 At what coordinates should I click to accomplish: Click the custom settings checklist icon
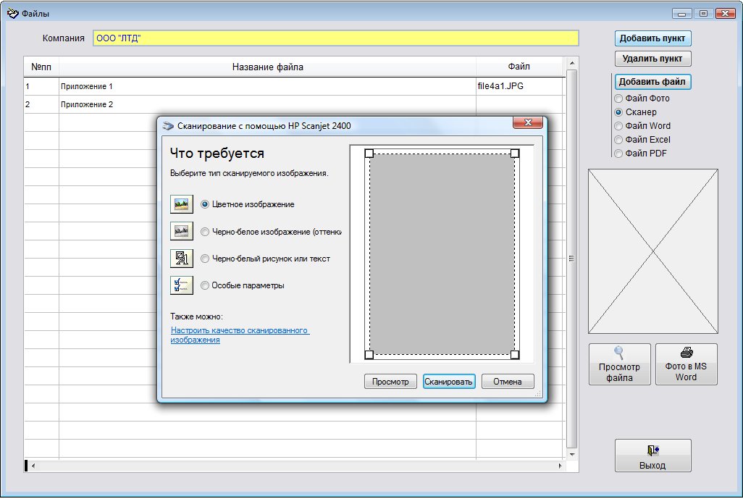pyautogui.click(x=181, y=285)
